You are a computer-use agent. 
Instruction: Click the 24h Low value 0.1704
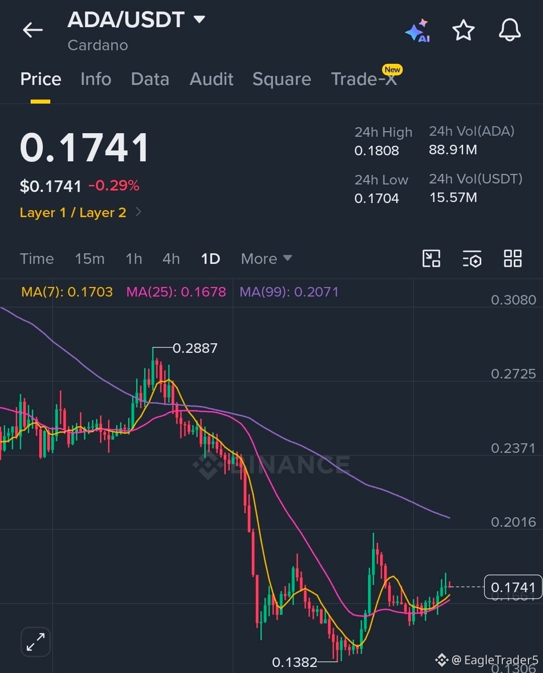(377, 198)
